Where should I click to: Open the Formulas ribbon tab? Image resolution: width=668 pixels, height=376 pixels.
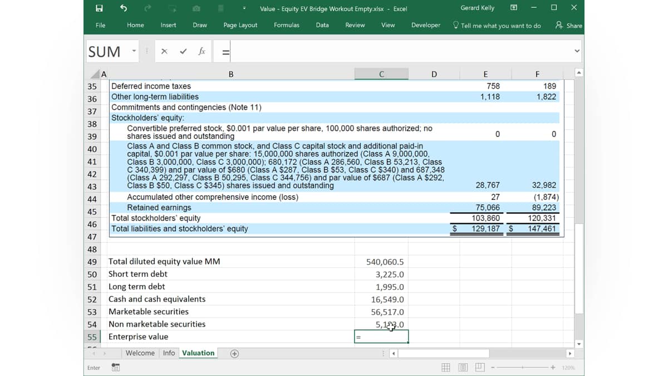[286, 25]
